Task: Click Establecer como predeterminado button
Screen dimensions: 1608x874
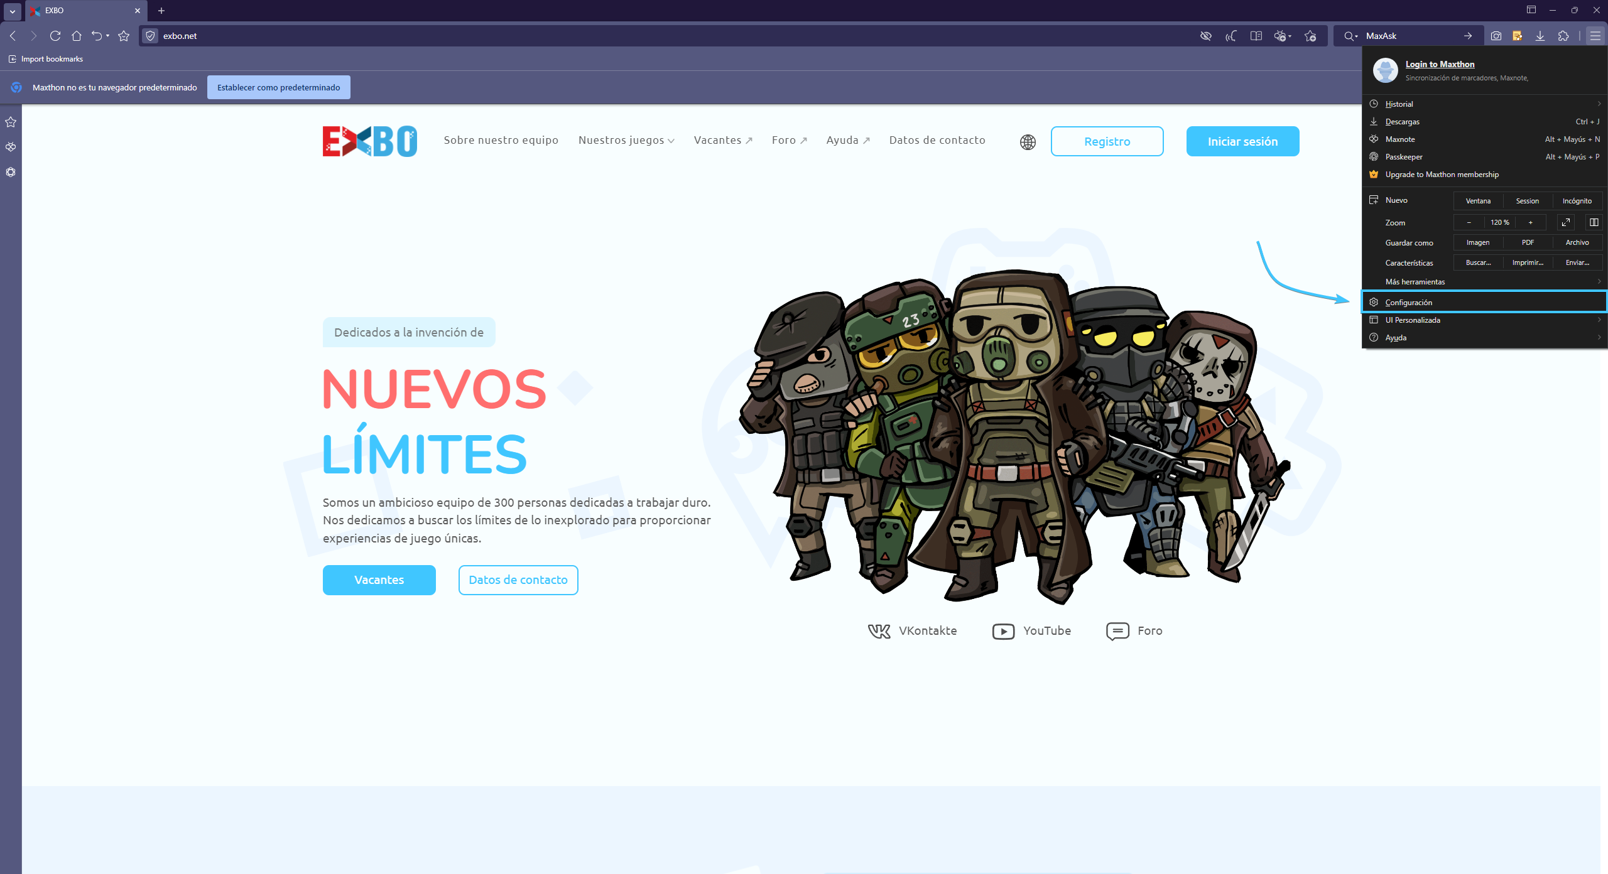Action: click(x=278, y=87)
